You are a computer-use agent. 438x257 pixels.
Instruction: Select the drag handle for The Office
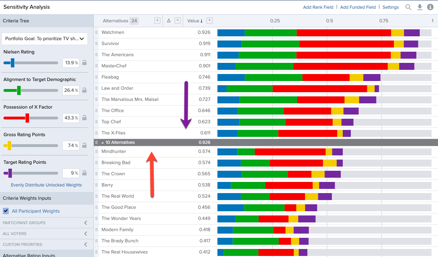[96, 111]
